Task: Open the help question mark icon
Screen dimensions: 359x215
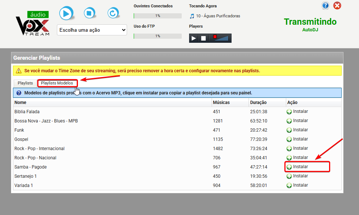Action: [325, 6]
